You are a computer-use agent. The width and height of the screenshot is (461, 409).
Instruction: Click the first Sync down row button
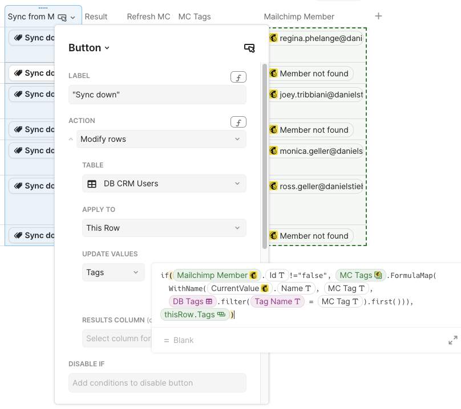(x=34, y=38)
